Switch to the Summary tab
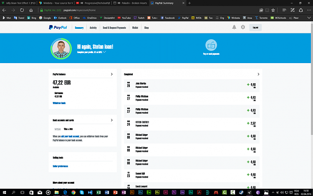The height and width of the screenshot is (196, 313). [79, 28]
